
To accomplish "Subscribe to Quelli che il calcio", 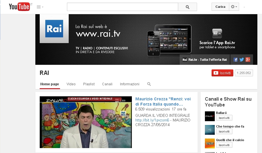I will click(224, 145).
